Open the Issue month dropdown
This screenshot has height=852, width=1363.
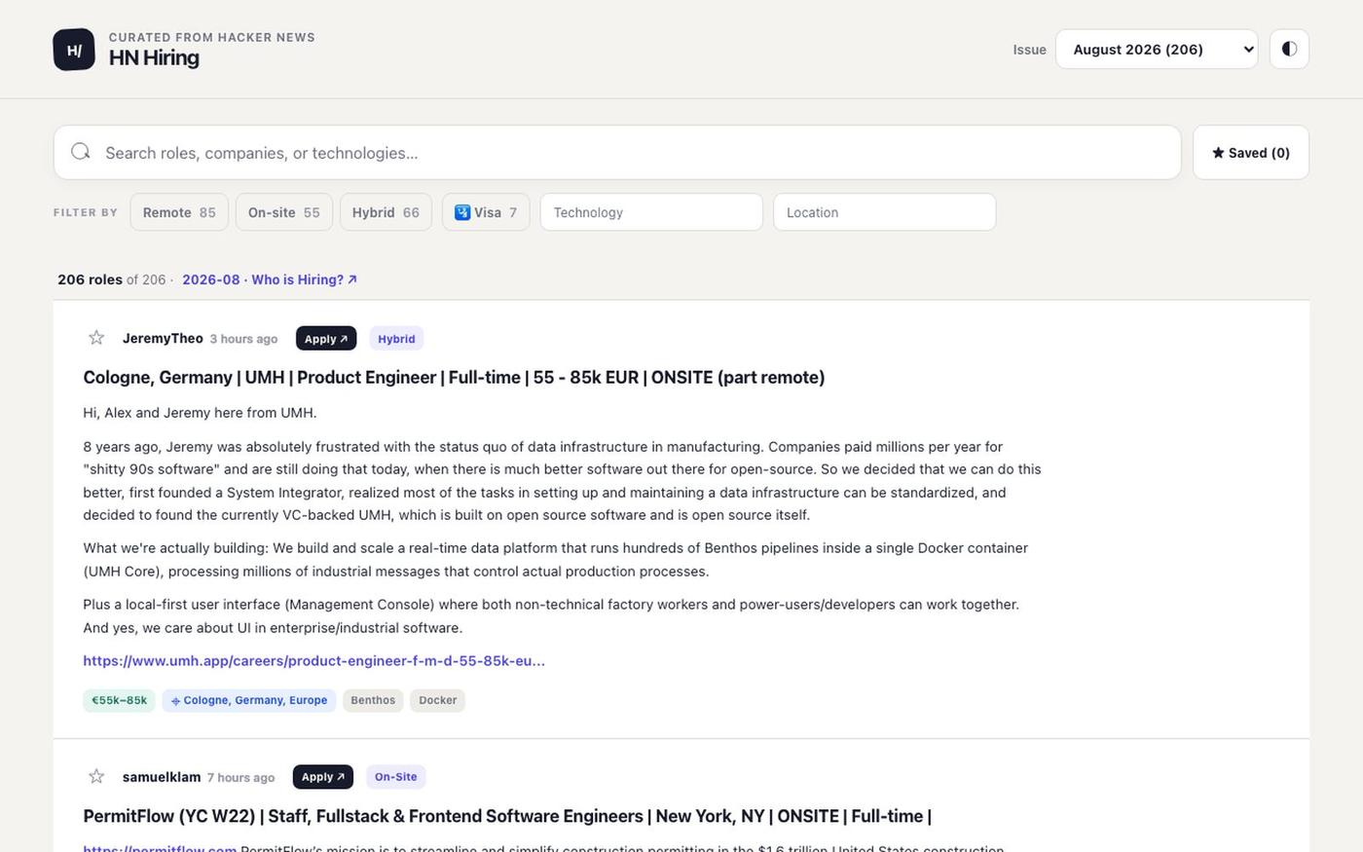click(x=1157, y=49)
